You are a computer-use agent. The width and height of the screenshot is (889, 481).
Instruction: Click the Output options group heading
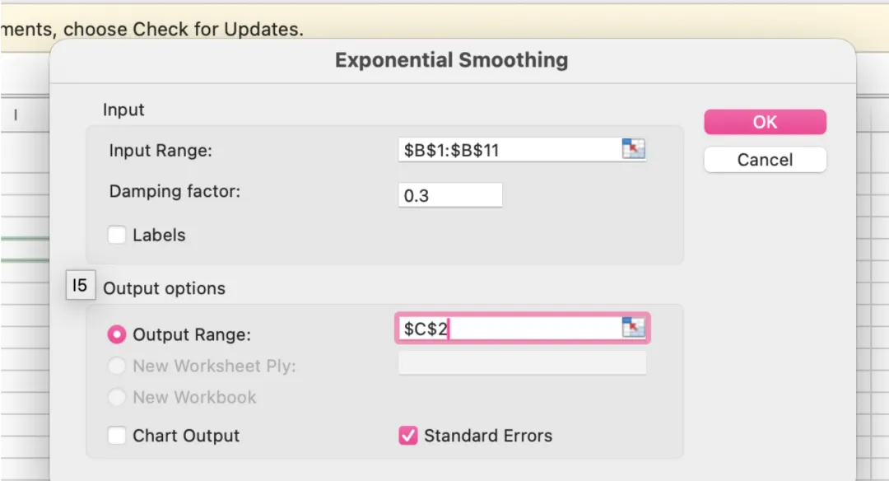(x=164, y=288)
